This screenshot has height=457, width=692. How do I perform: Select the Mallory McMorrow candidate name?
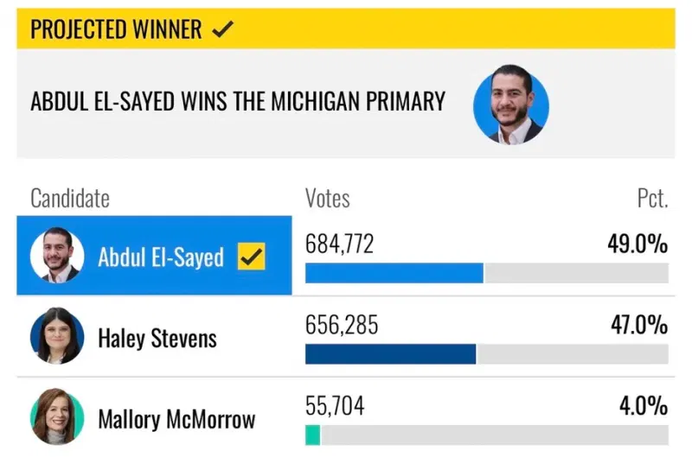176,419
